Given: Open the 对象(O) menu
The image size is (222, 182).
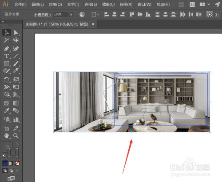Looking at the screenshot, I should point(55,4).
